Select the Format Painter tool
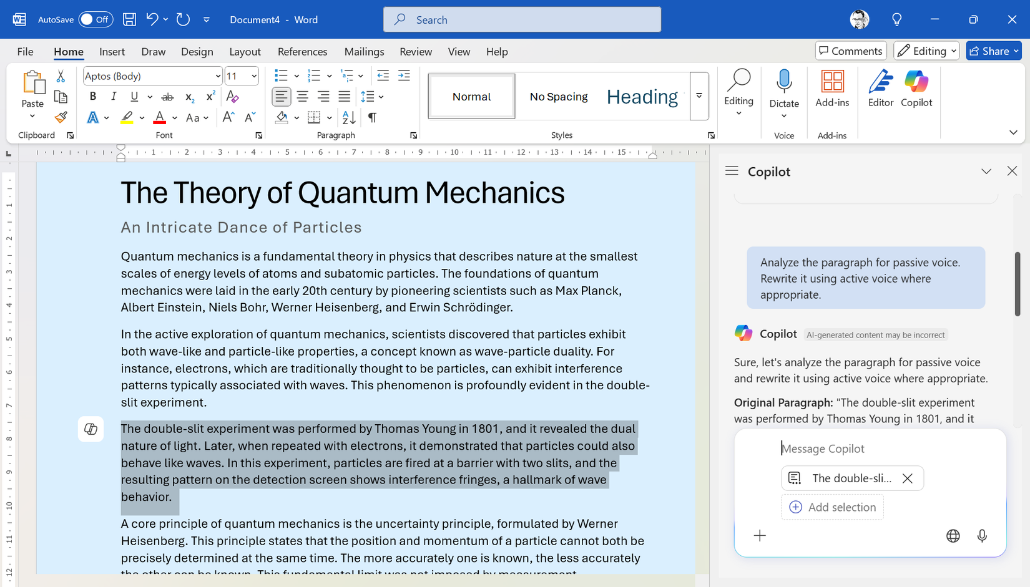 coord(60,117)
